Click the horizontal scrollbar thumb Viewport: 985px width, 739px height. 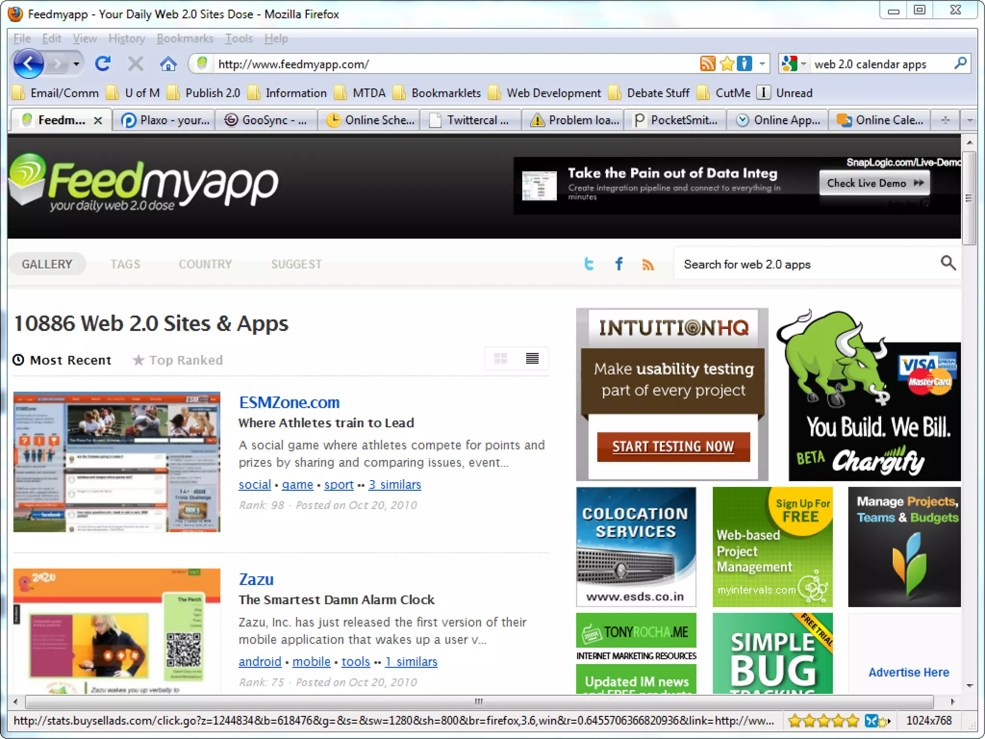(479, 701)
